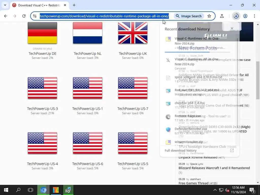Close the Download Visual C++ tab
Screen dimensions: 260x195
click(x=65, y=5)
